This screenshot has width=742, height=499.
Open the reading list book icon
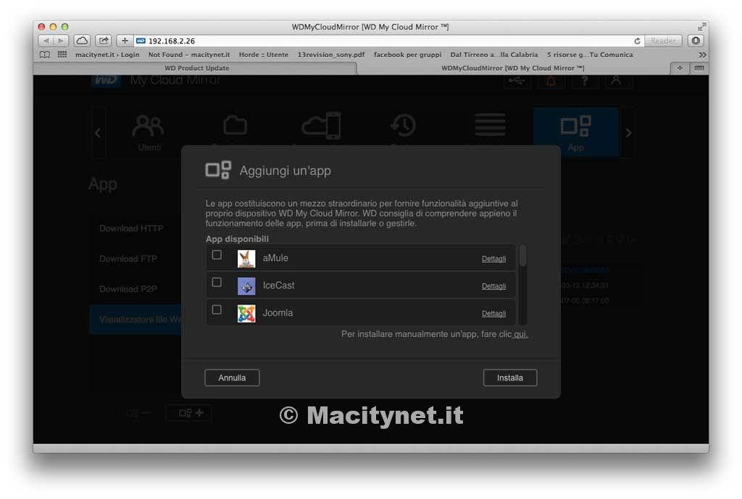45,55
